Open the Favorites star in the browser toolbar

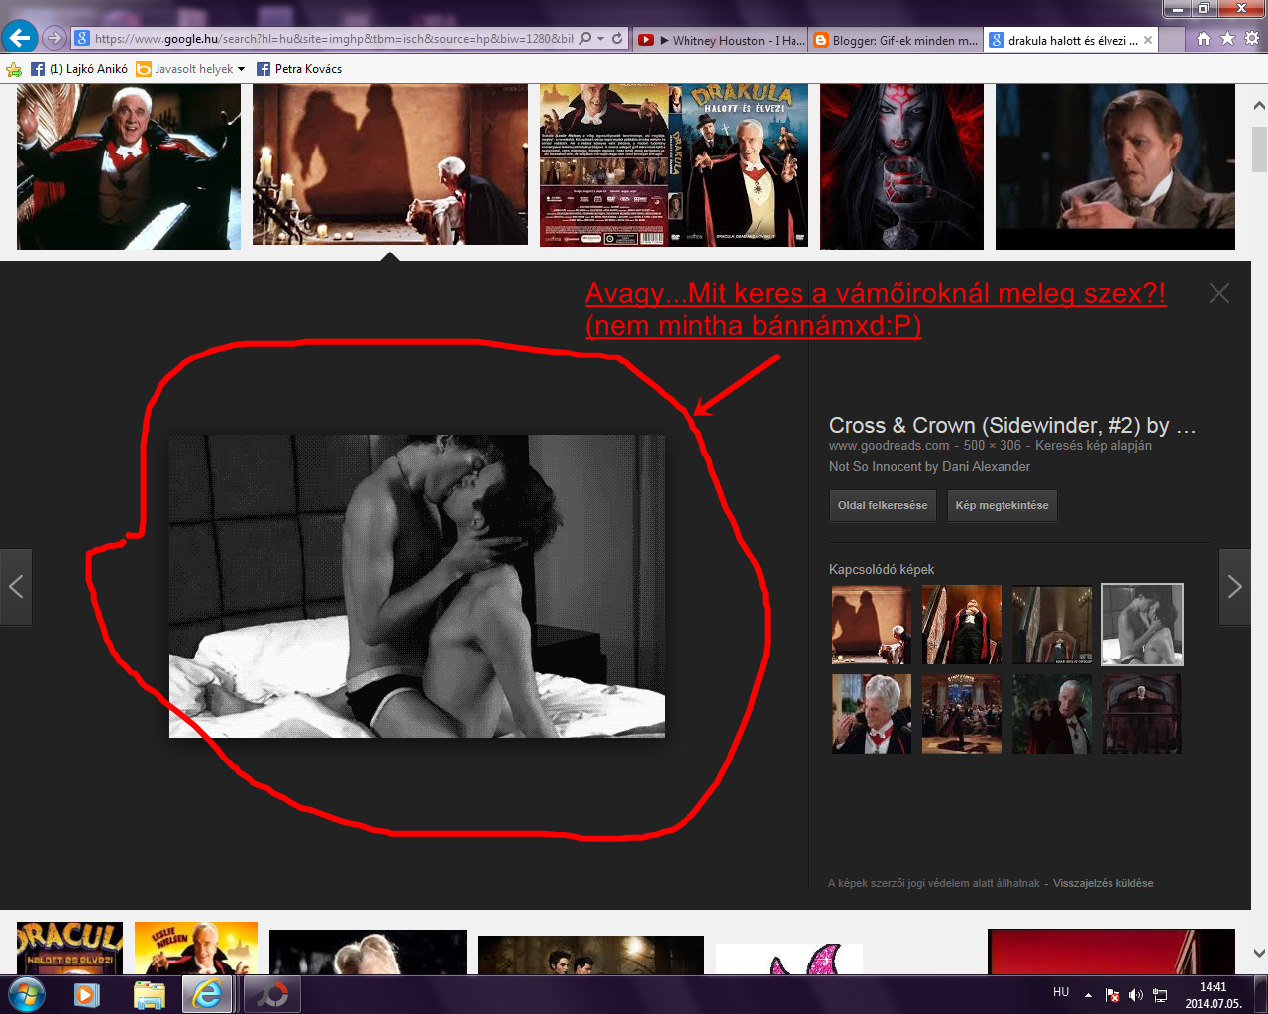1227,39
